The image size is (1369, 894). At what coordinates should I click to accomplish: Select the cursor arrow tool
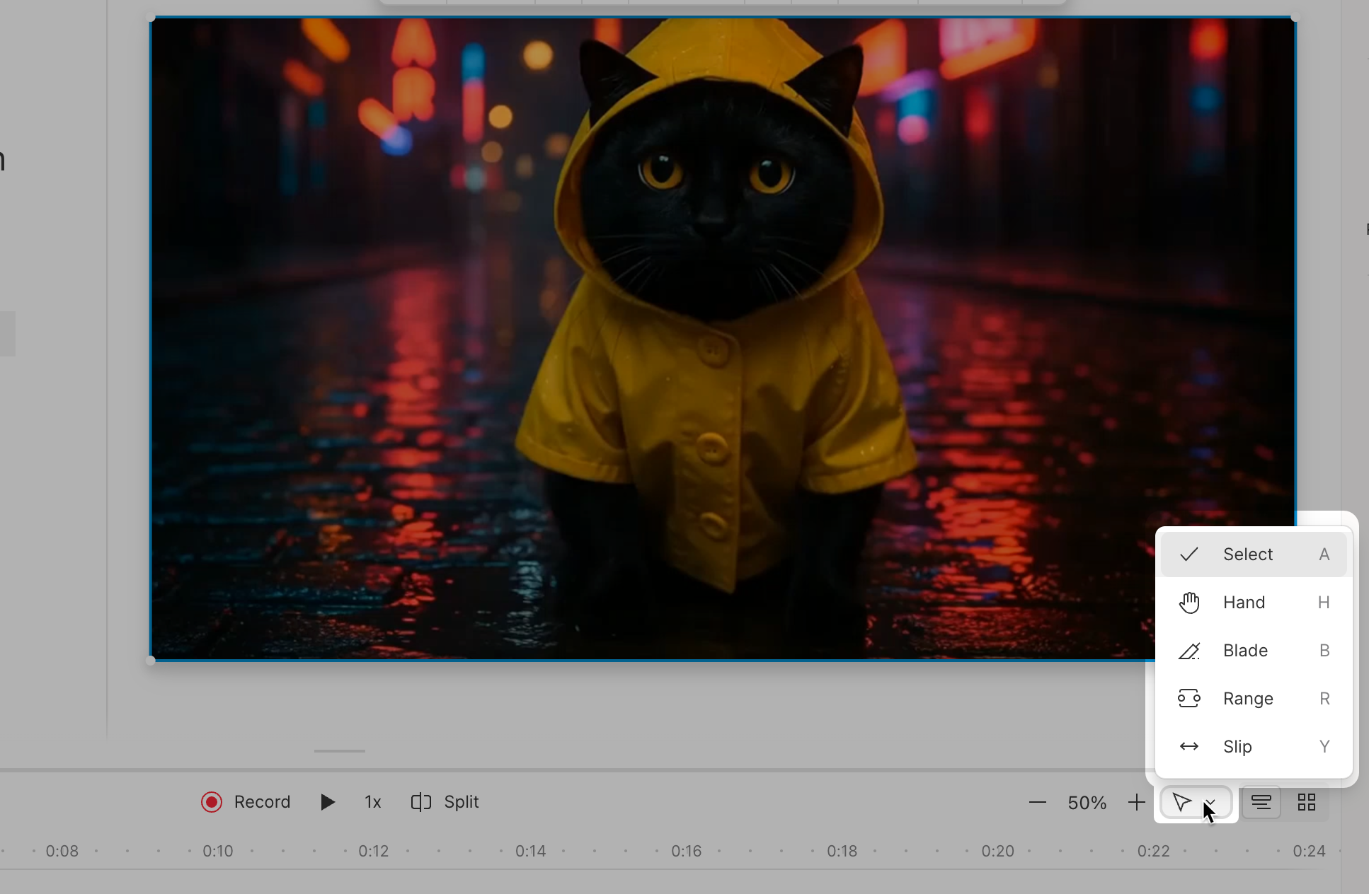[x=1181, y=803]
